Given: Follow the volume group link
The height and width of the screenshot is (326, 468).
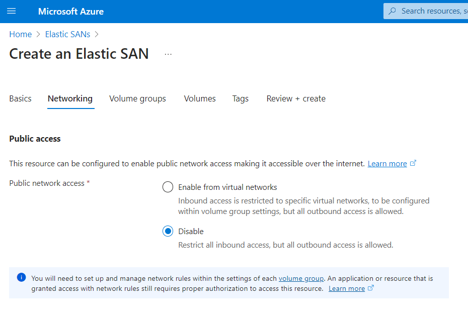Looking at the screenshot, I should [301, 278].
